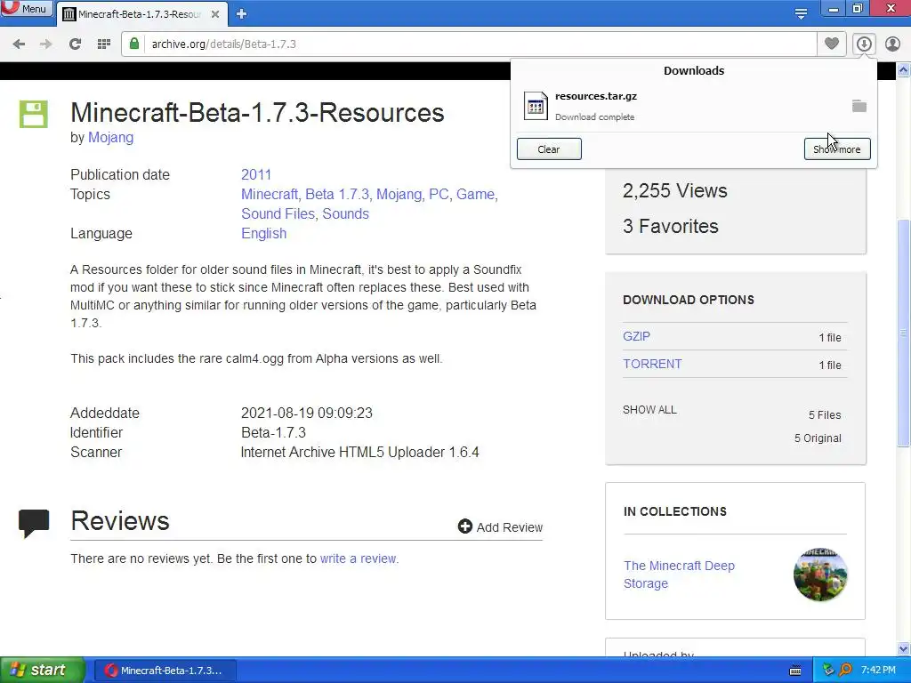This screenshot has height=683, width=911.
Task: Clear the downloads list
Action: point(549,149)
